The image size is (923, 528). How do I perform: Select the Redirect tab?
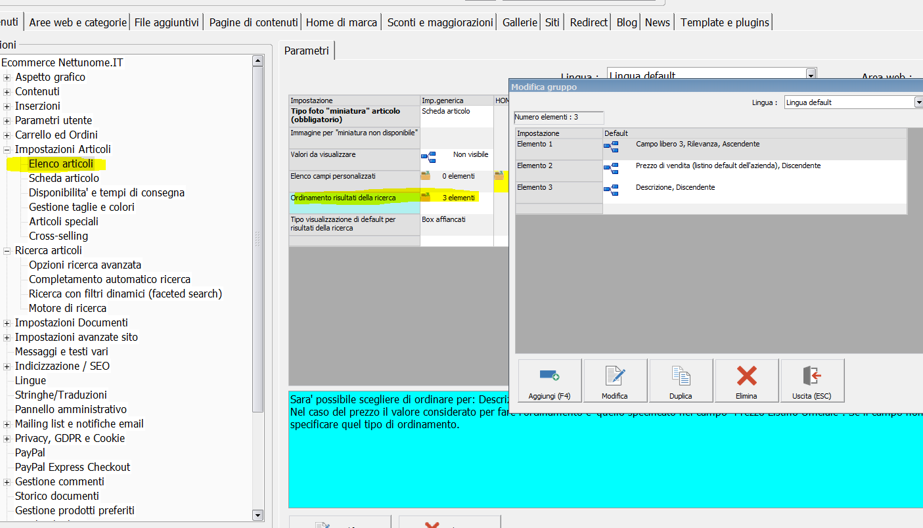pos(589,22)
